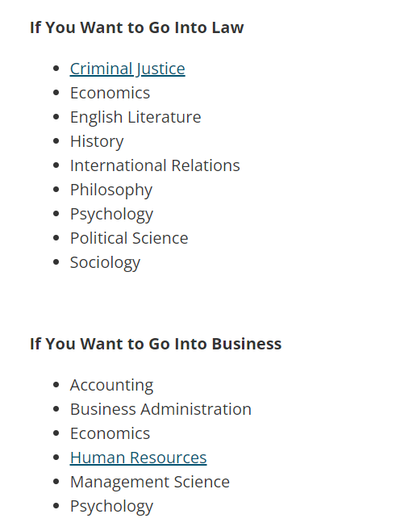Click the Philosophy list item

[111, 190]
